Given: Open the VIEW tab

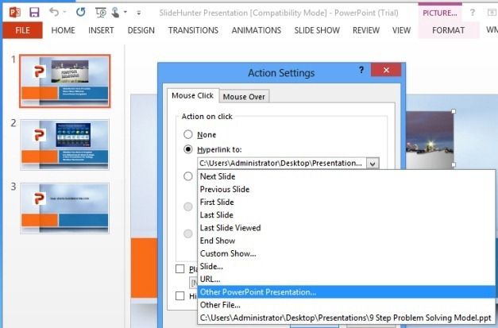Looking at the screenshot, I should (x=401, y=30).
